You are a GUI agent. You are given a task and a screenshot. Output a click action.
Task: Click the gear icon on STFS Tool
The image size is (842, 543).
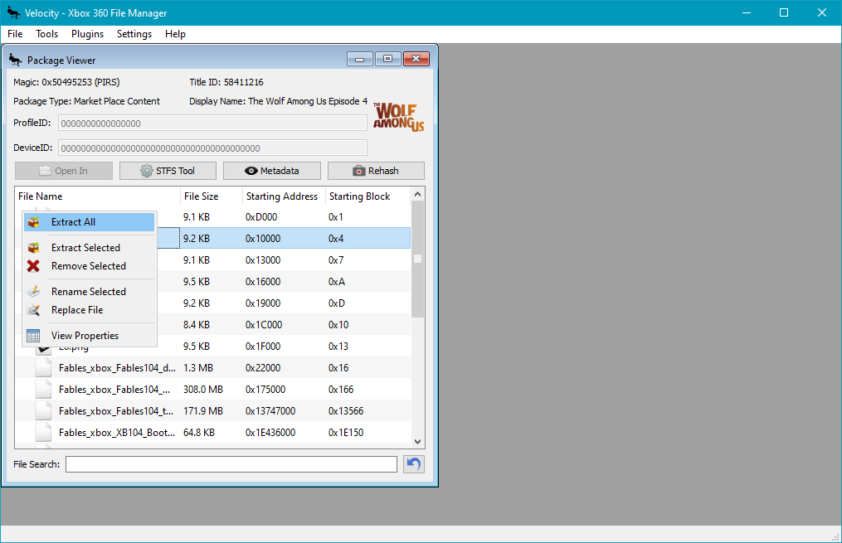tap(147, 171)
